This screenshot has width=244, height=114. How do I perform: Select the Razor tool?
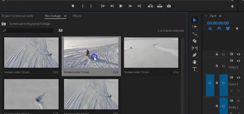click(x=194, y=41)
